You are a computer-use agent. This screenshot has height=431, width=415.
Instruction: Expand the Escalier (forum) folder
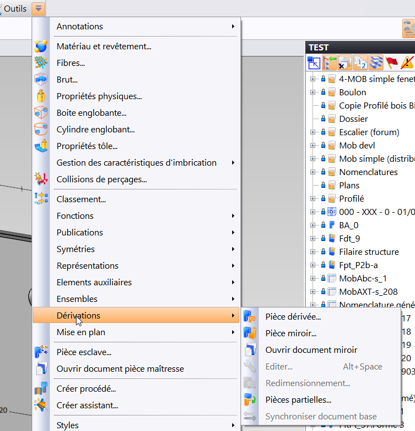(x=312, y=132)
